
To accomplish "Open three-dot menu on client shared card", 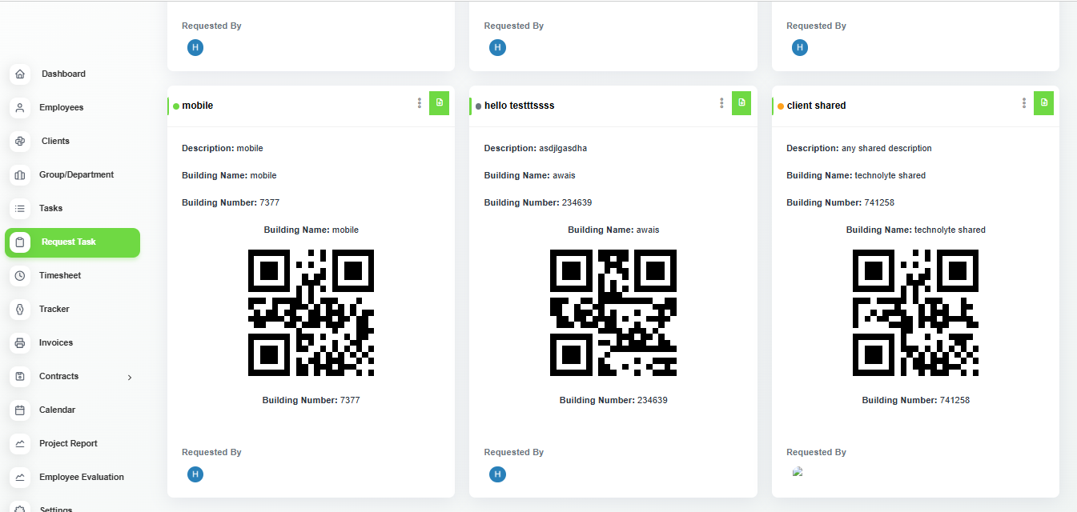I will pyautogui.click(x=1024, y=103).
